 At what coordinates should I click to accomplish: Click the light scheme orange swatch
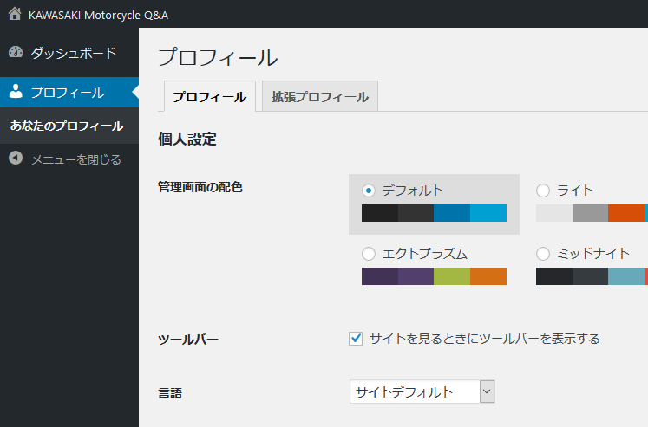[x=626, y=213]
